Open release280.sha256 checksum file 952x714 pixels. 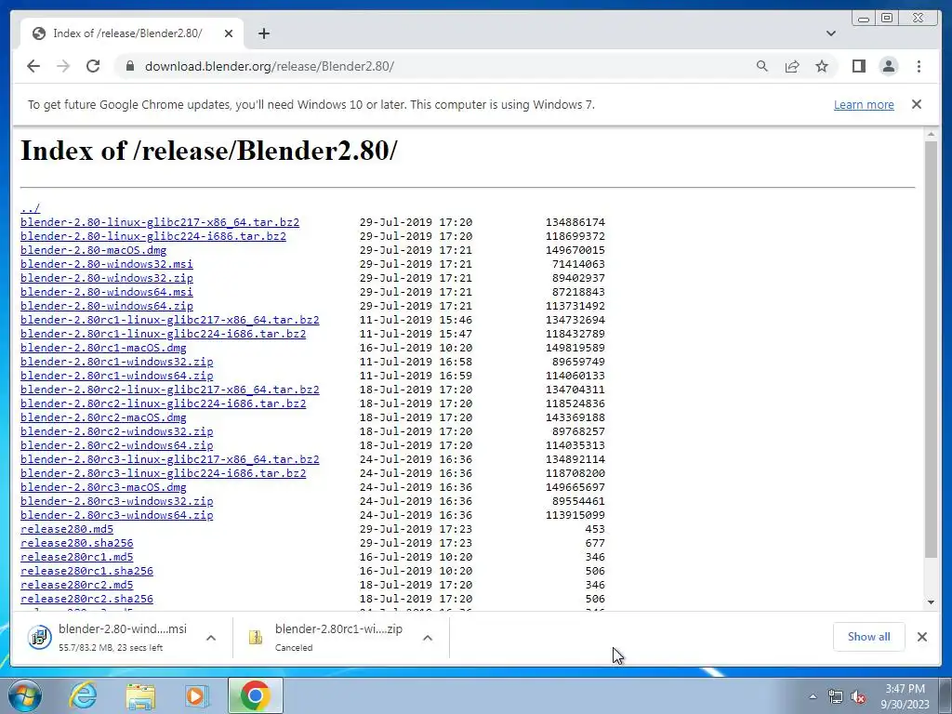[x=76, y=543]
